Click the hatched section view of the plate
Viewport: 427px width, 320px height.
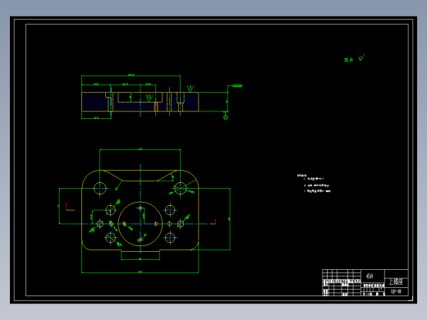[140, 102]
